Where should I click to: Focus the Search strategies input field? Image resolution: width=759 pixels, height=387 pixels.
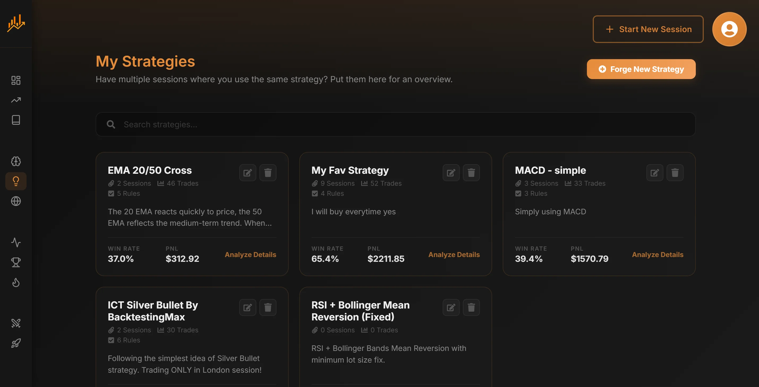coord(395,124)
